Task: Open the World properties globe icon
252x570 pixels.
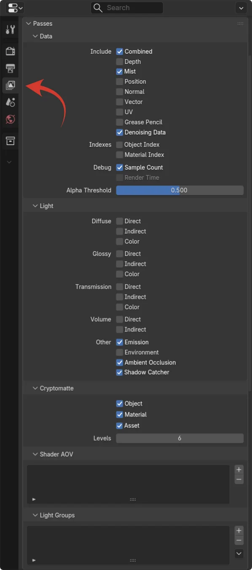Action: pos(10,119)
